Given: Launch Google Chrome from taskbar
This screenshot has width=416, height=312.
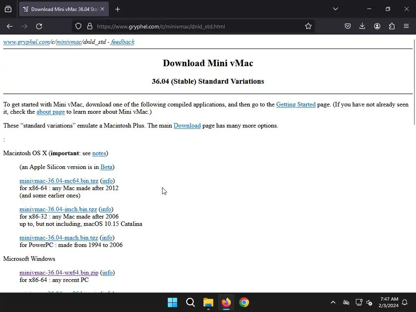Looking at the screenshot, I should pyautogui.click(x=244, y=302).
